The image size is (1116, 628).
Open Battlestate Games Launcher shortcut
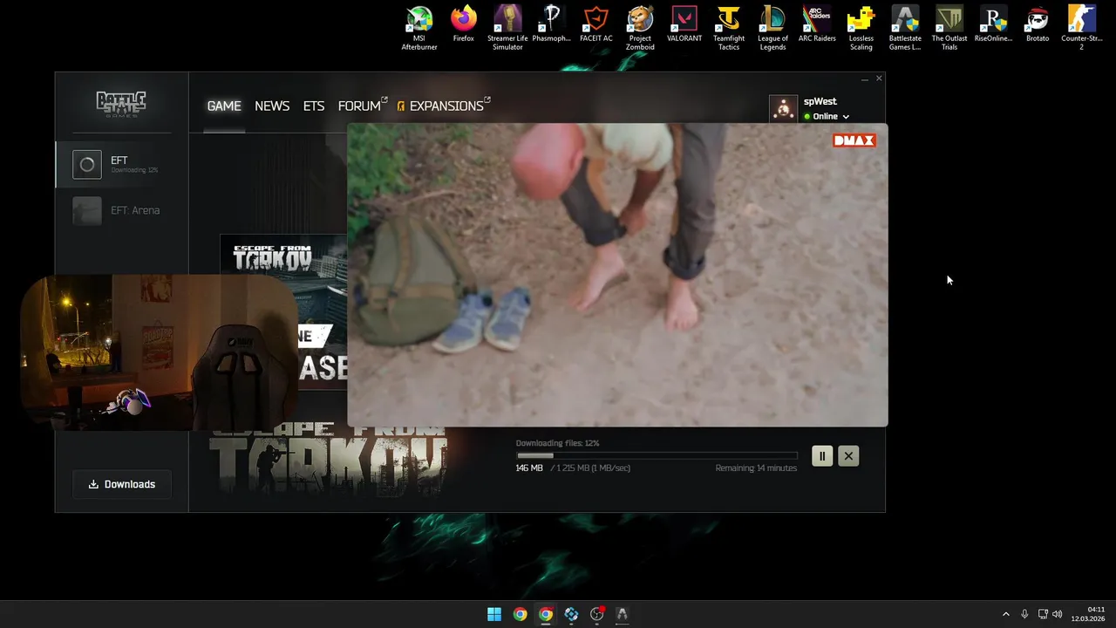tap(905, 28)
